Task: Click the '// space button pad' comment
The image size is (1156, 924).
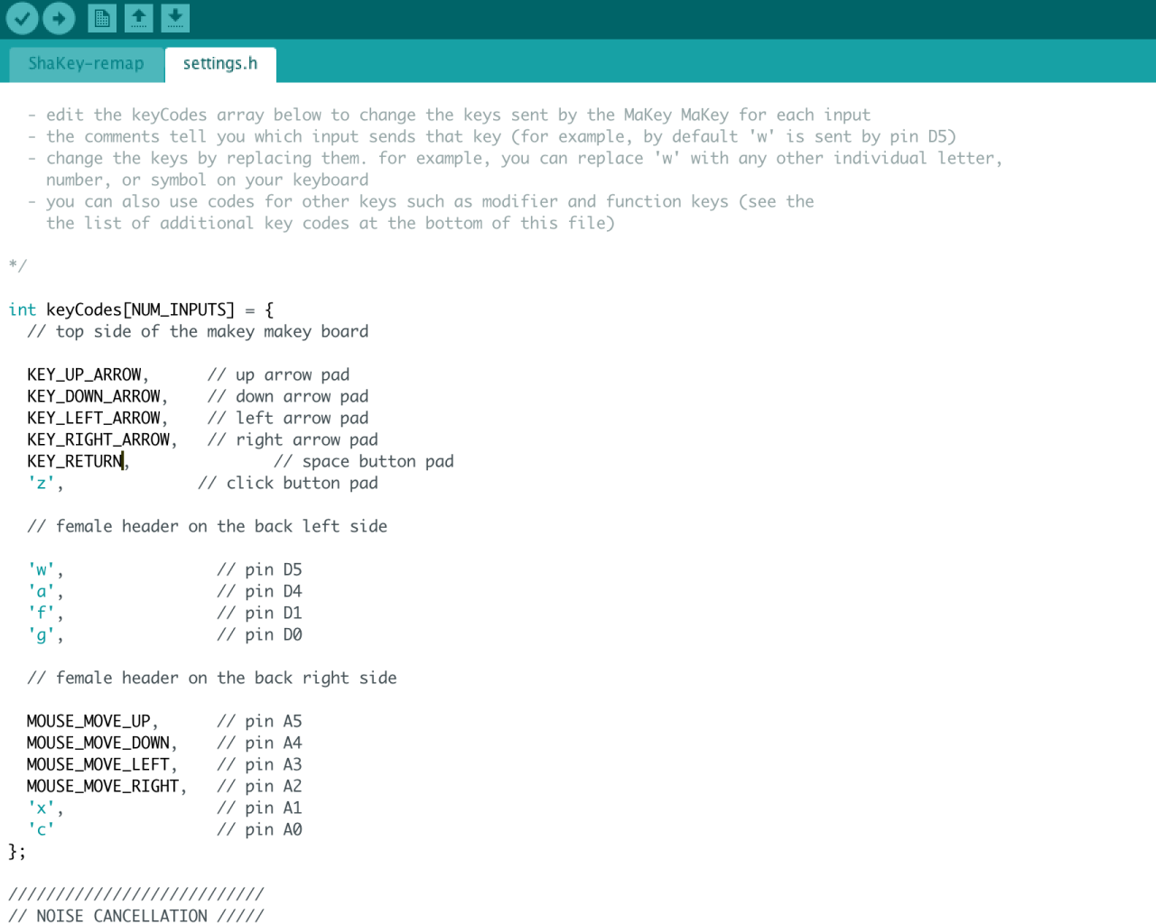Action: pyautogui.click(x=363, y=461)
